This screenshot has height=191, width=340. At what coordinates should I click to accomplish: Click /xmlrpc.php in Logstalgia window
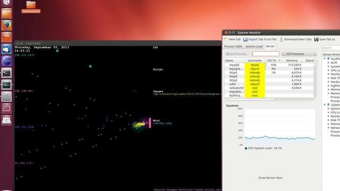point(162,124)
